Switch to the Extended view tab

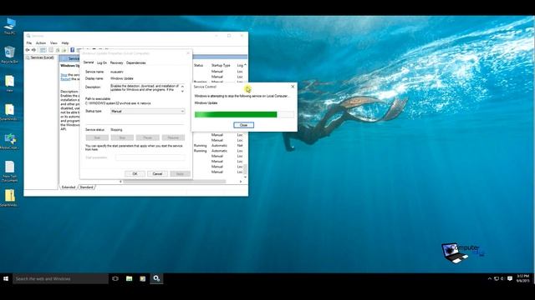pos(69,187)
